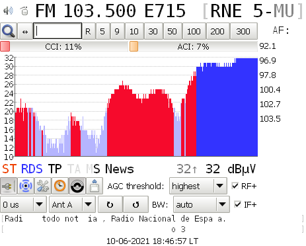Image resolution: width=306 pixels, height=246 pixels.
Task: Click the speaker volume icon
Action: (8, 11)
